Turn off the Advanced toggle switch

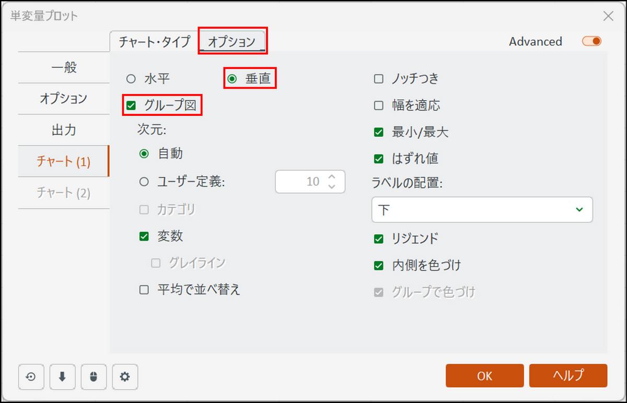(592, 41)
